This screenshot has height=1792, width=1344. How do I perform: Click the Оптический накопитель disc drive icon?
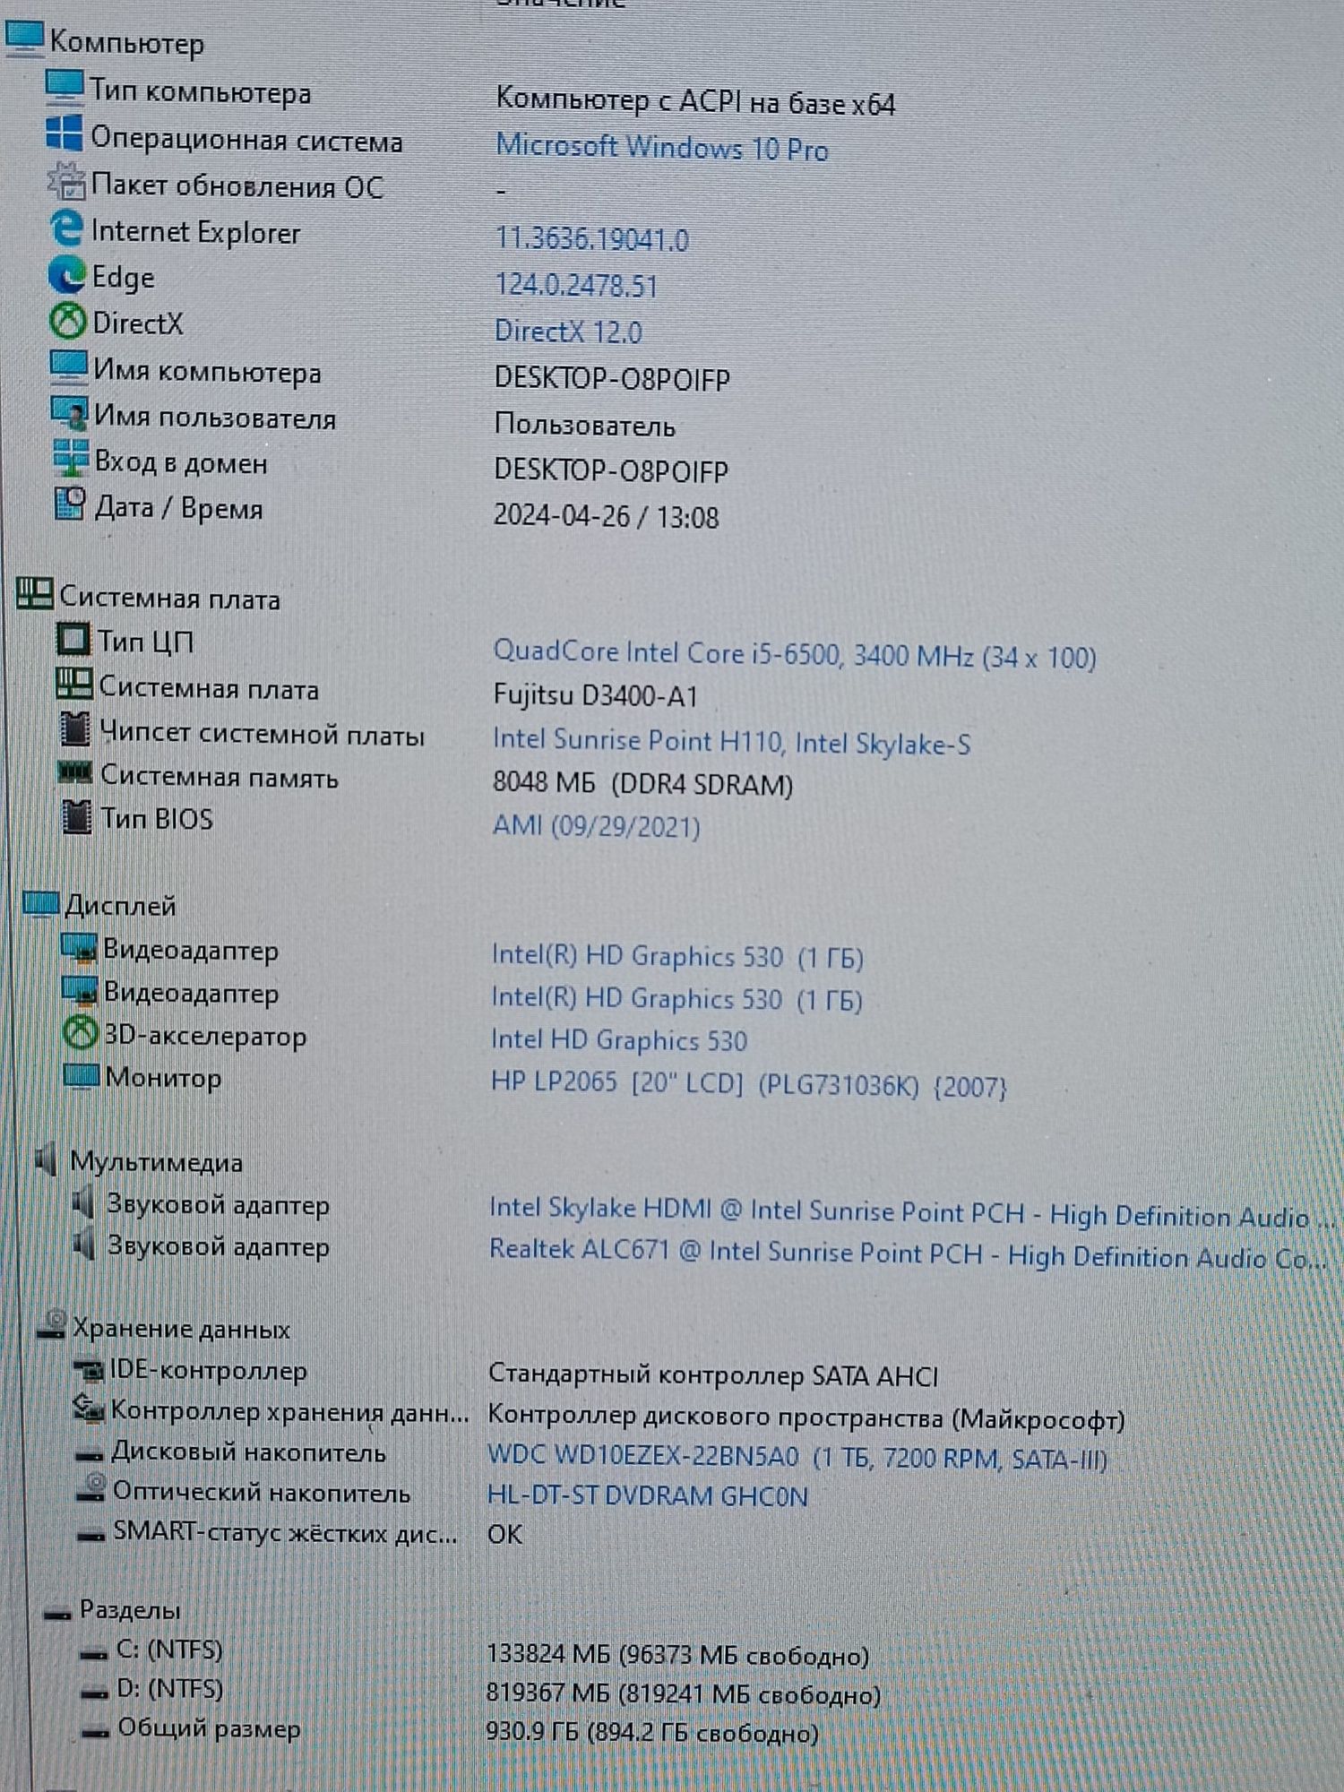pos(91,1488)
